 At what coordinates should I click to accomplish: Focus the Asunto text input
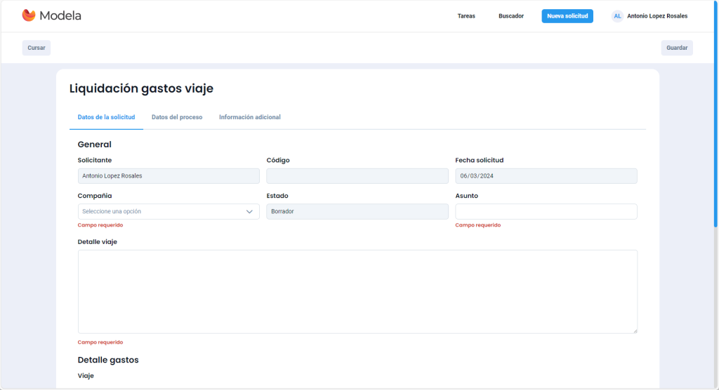click(546, 211)
